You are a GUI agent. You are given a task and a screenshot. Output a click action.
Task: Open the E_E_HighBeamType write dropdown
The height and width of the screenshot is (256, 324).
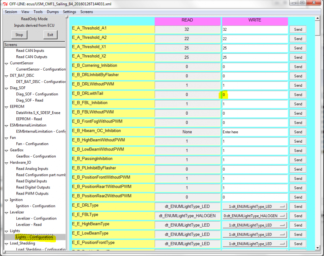point(255,225)
